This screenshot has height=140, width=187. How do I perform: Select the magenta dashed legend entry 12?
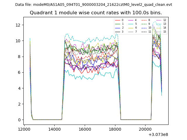160,20
